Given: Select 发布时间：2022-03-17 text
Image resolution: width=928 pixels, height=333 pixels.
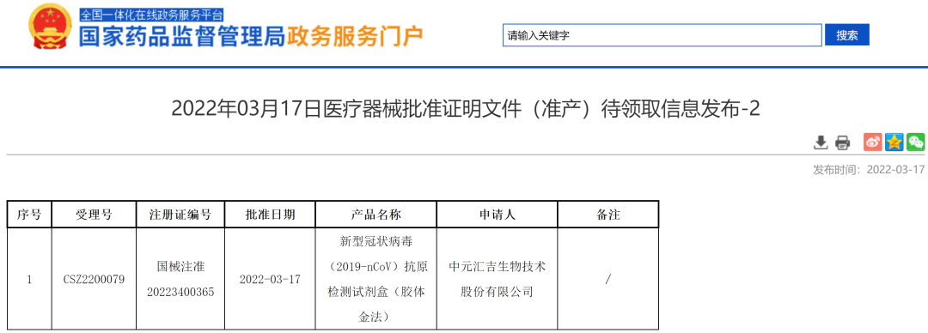Looking at the screenshot, I should click(x=868, y=170).
